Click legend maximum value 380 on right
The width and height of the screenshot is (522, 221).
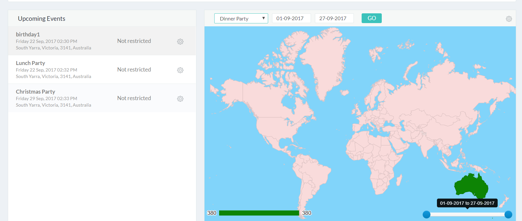click(306, 213)
